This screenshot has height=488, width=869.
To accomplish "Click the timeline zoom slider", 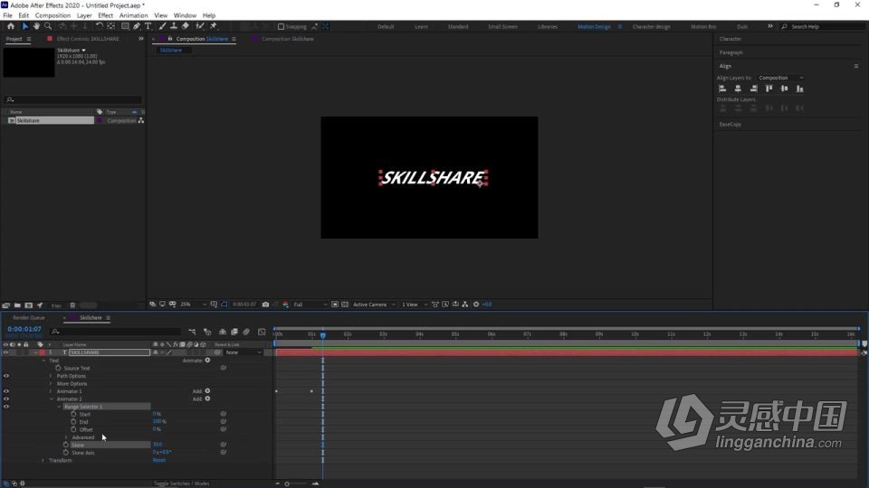I will (287, 483).
